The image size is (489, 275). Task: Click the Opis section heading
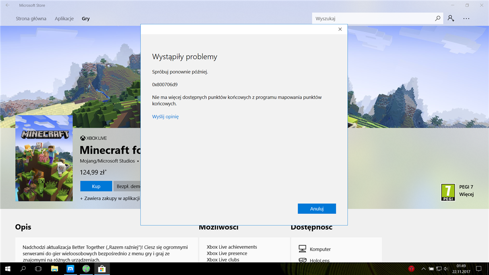coord(23,227)
